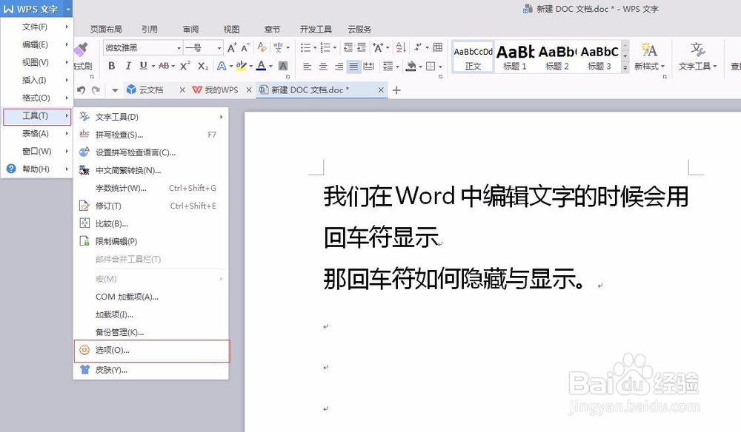The height and width of the screenshot is (432, 741).
Task: Apply subscript X₂ formatting
Action: [x=203, y=66]
